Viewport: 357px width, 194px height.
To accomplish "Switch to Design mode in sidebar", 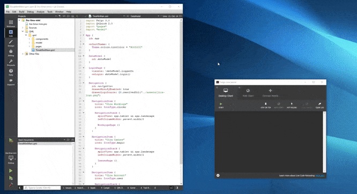I will (11, 43).
